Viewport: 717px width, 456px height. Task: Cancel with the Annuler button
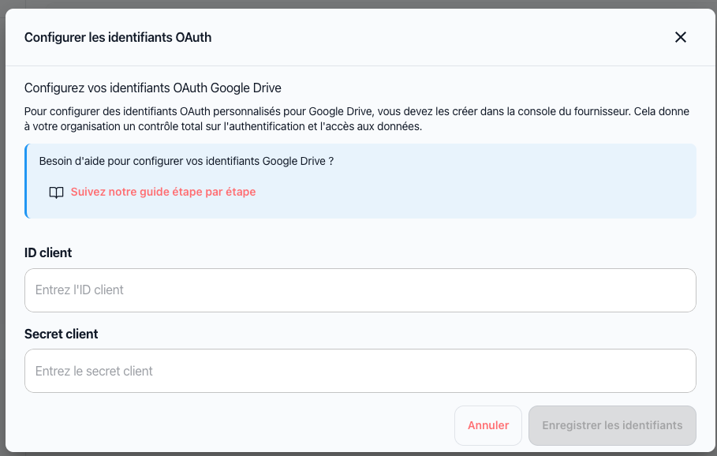point(488,425)
